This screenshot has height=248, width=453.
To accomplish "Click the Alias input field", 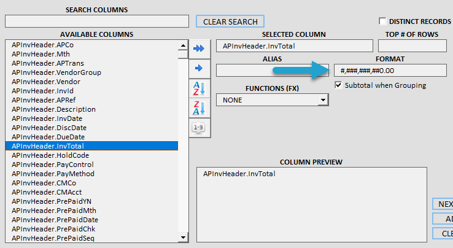I will [x=272, y=71].
